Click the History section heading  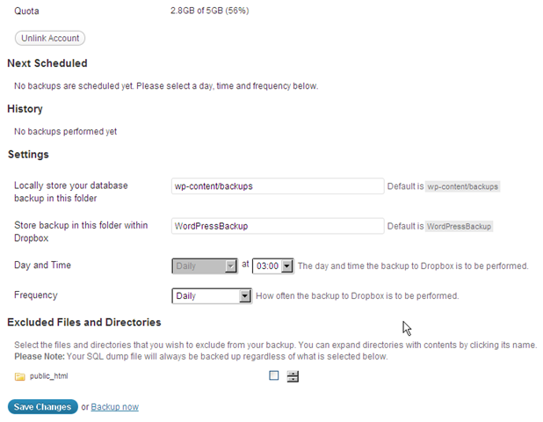click(25, 109)
